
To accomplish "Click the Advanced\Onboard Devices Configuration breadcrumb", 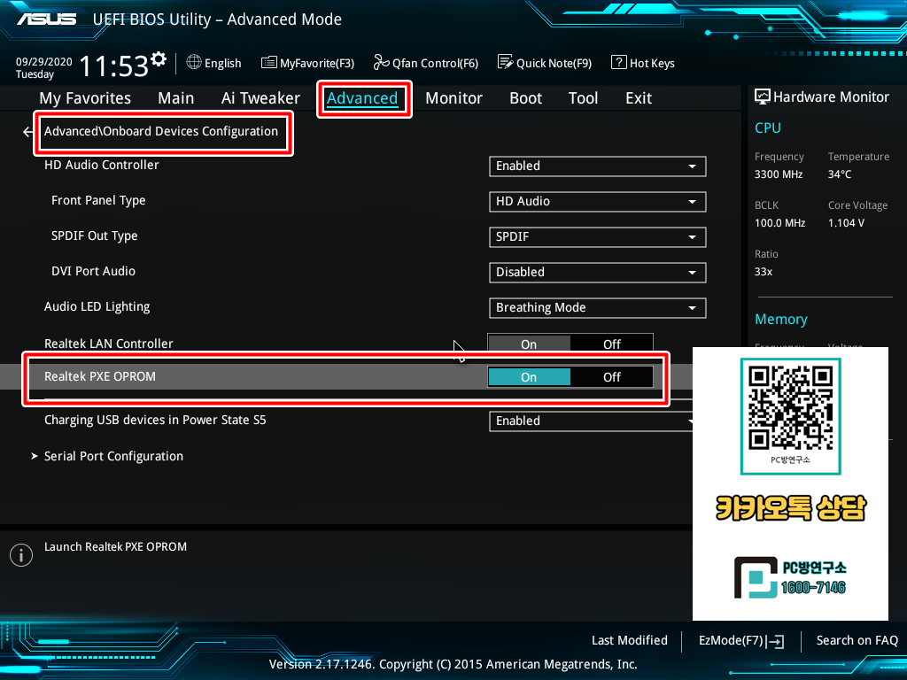I will tap(161, 131).
